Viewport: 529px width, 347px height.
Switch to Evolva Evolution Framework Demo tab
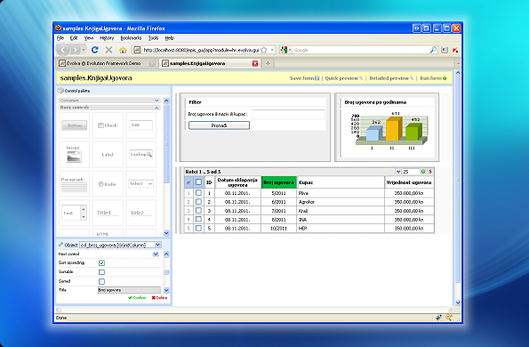pos(107,63)
